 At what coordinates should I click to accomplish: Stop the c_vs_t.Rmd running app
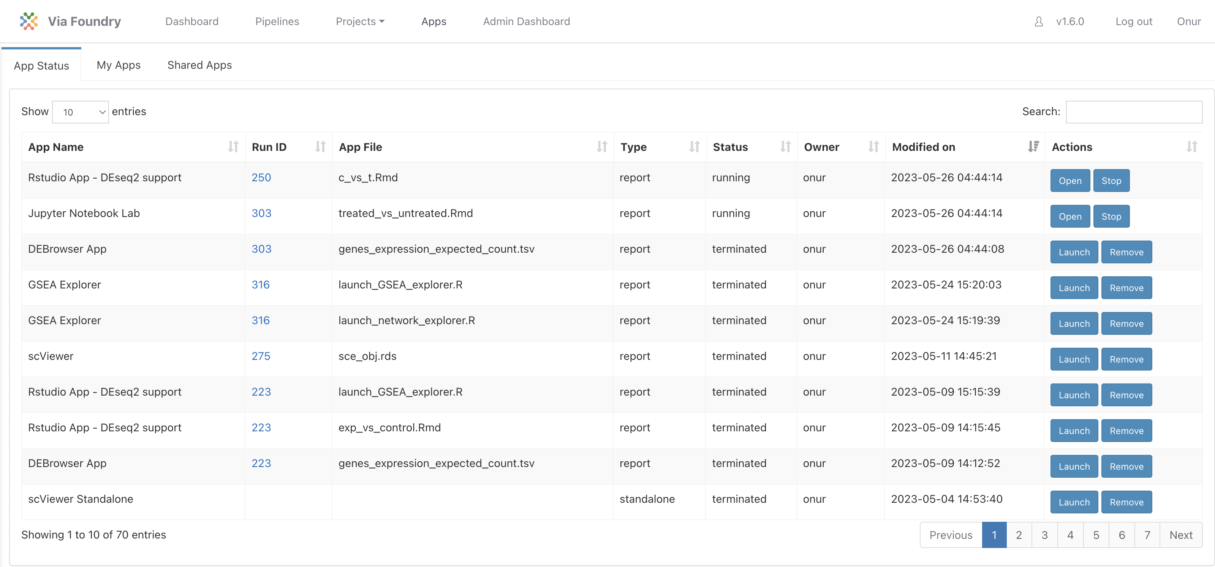coord(1111,181)
